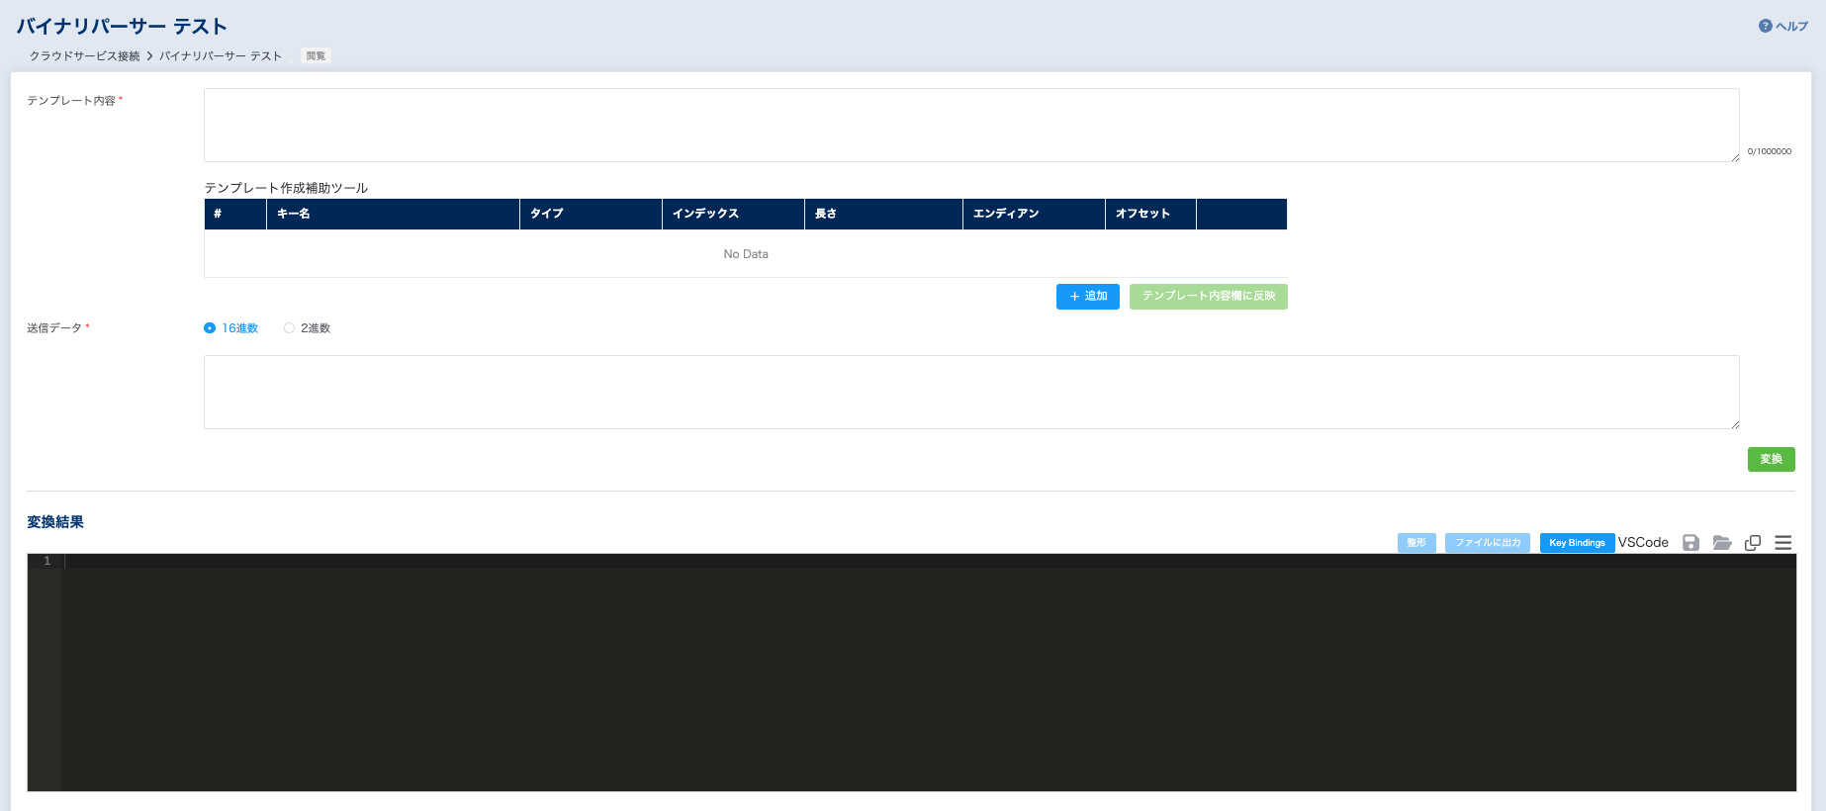
Task: Click the キー名 column header
Action: 393,214
